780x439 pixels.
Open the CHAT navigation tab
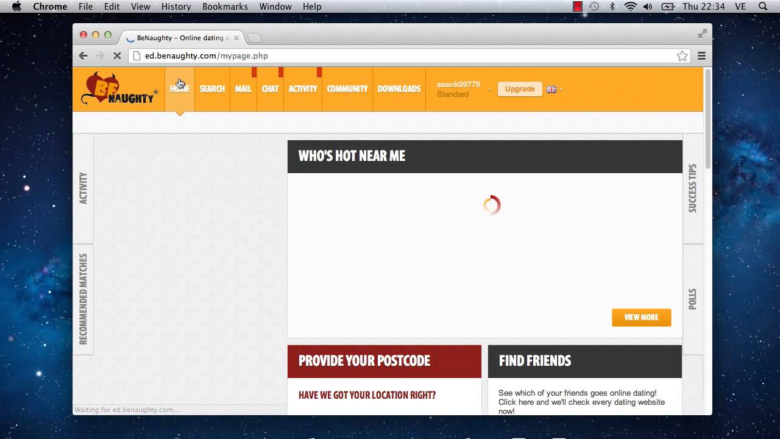270,89
